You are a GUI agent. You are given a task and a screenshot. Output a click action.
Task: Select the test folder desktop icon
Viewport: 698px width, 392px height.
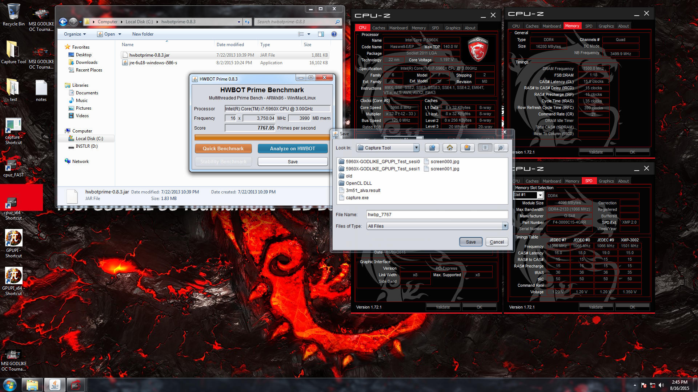pos(13,90)
